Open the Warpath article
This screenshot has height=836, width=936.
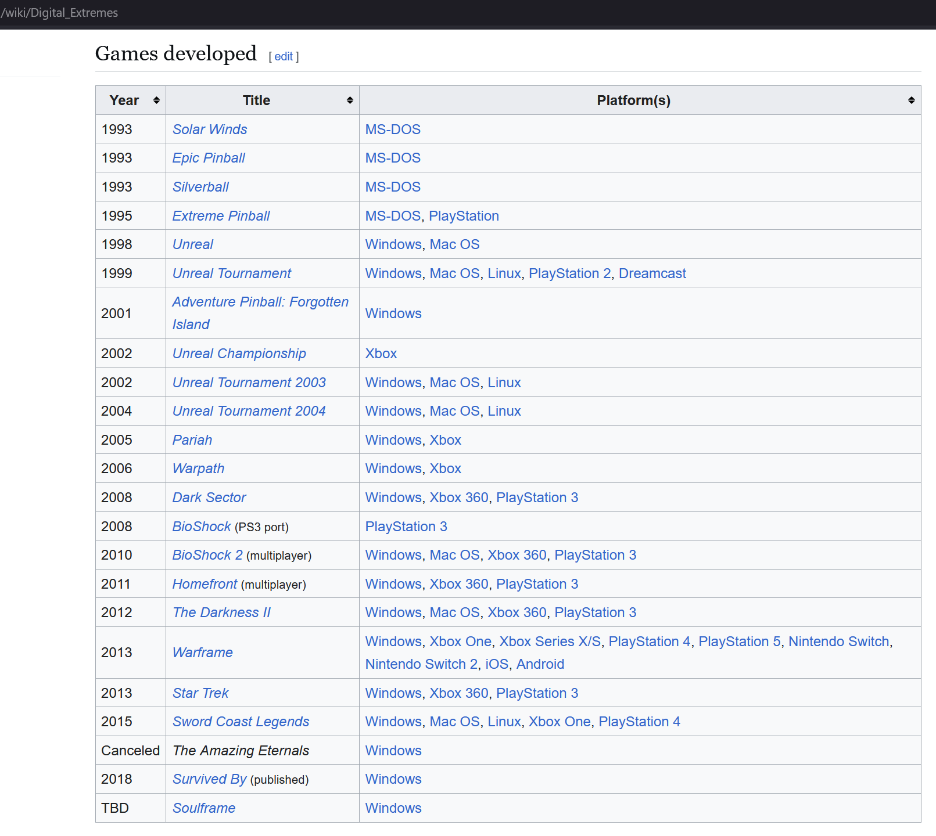click(x=198, y=469)
